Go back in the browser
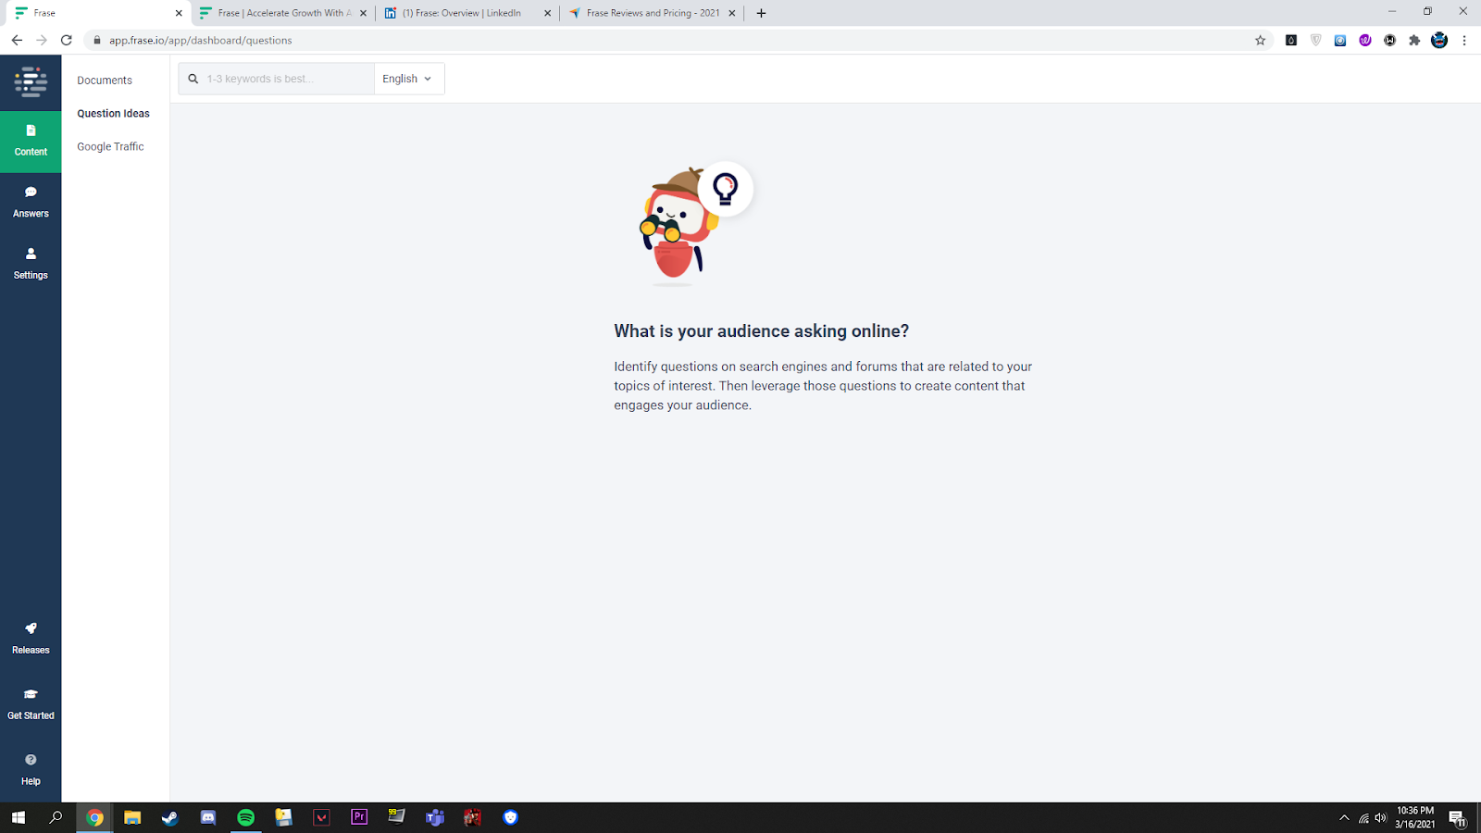The image size is (1481, 833). 17,40
